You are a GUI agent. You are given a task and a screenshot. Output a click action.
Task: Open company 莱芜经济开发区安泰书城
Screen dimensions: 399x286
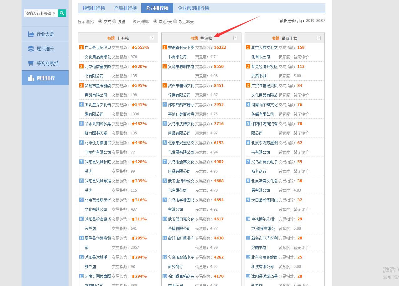coord(264,71)
